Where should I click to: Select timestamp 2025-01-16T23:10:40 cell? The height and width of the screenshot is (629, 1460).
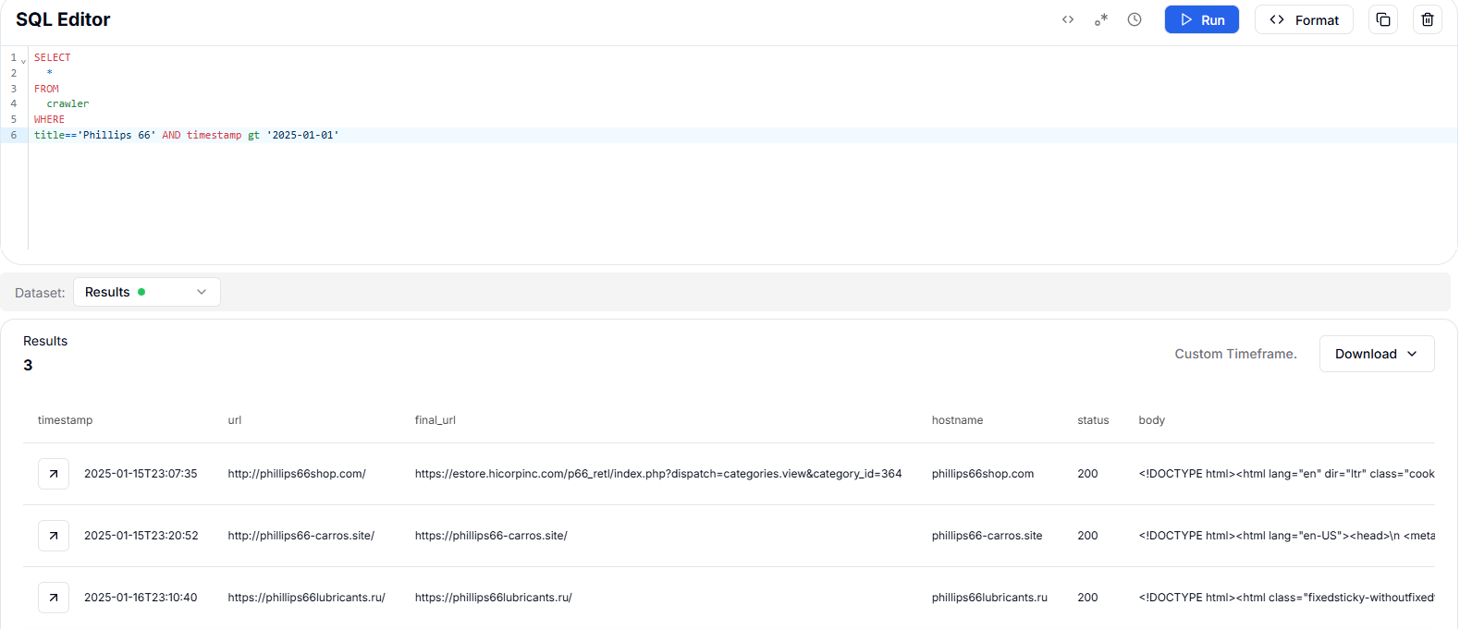coord(141,598)
